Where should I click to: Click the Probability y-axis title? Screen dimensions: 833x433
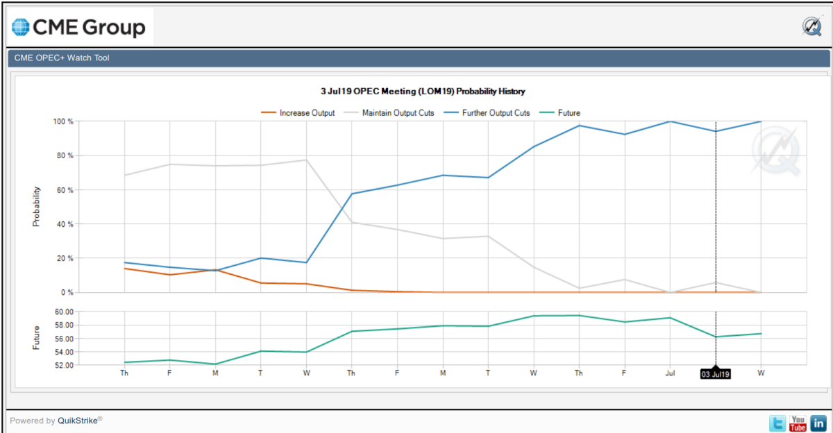(x=37, y=207)
